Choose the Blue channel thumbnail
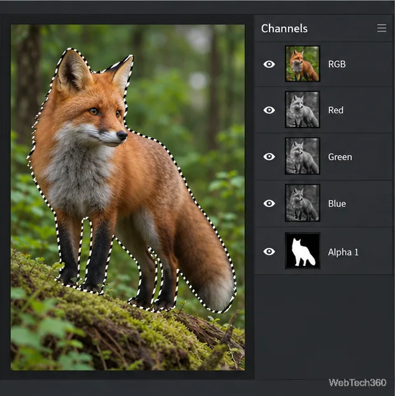The height and width of the screenshot is (396, 395). point(303,203)
